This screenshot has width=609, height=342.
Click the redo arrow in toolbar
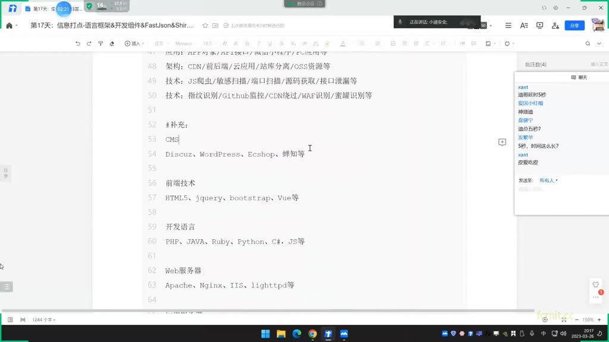tap(89, 43)
